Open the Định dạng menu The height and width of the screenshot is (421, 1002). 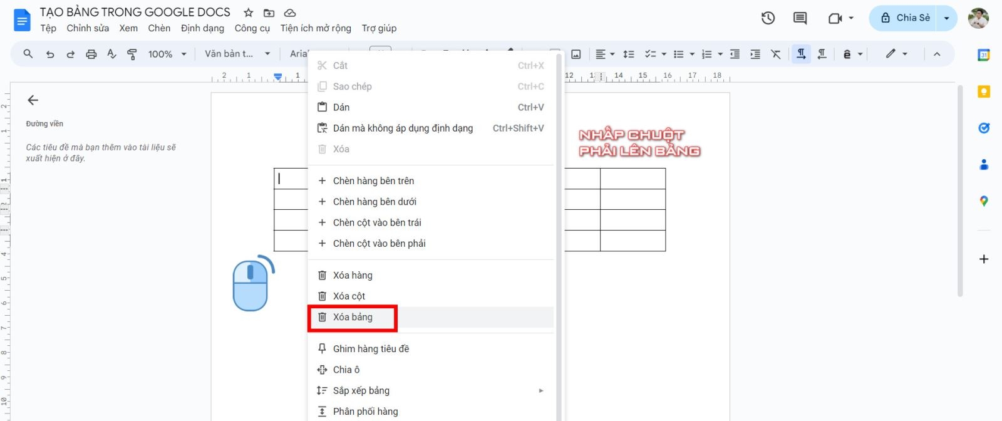coord(202,28)
